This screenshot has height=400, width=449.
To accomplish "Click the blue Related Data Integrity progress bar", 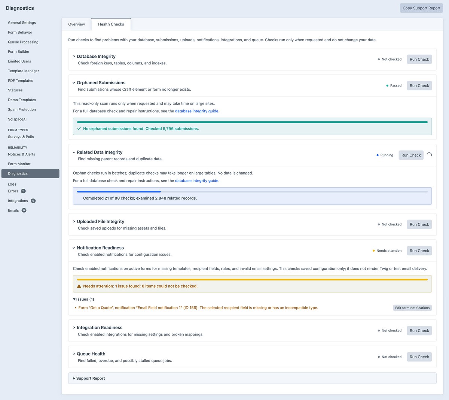I will coord(252,192).
